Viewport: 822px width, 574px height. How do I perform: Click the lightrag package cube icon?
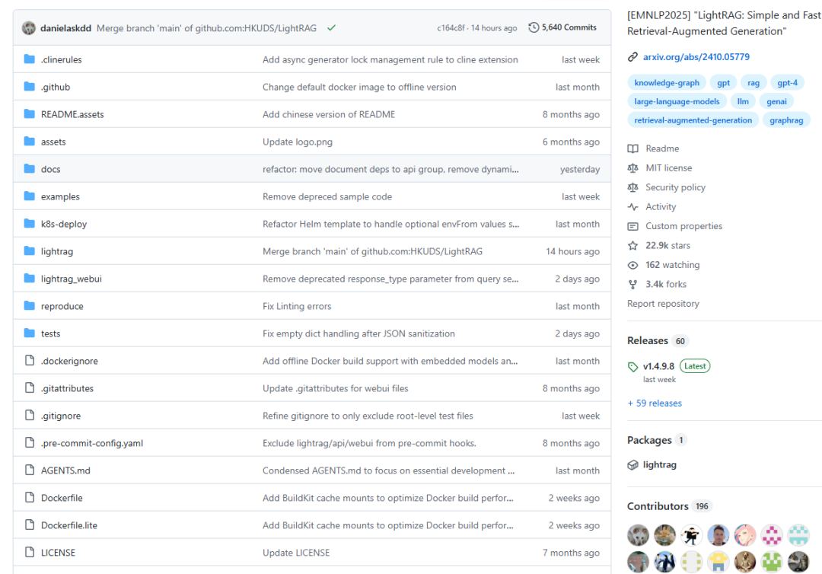point(632,464)
